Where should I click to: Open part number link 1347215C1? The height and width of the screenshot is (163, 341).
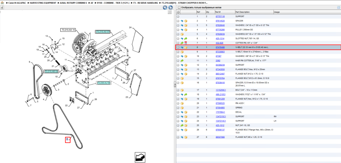[x=221, y=117]
